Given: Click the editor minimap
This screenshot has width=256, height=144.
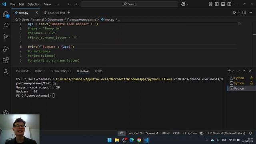Looking at the screenshot, I should click(239, 24).
